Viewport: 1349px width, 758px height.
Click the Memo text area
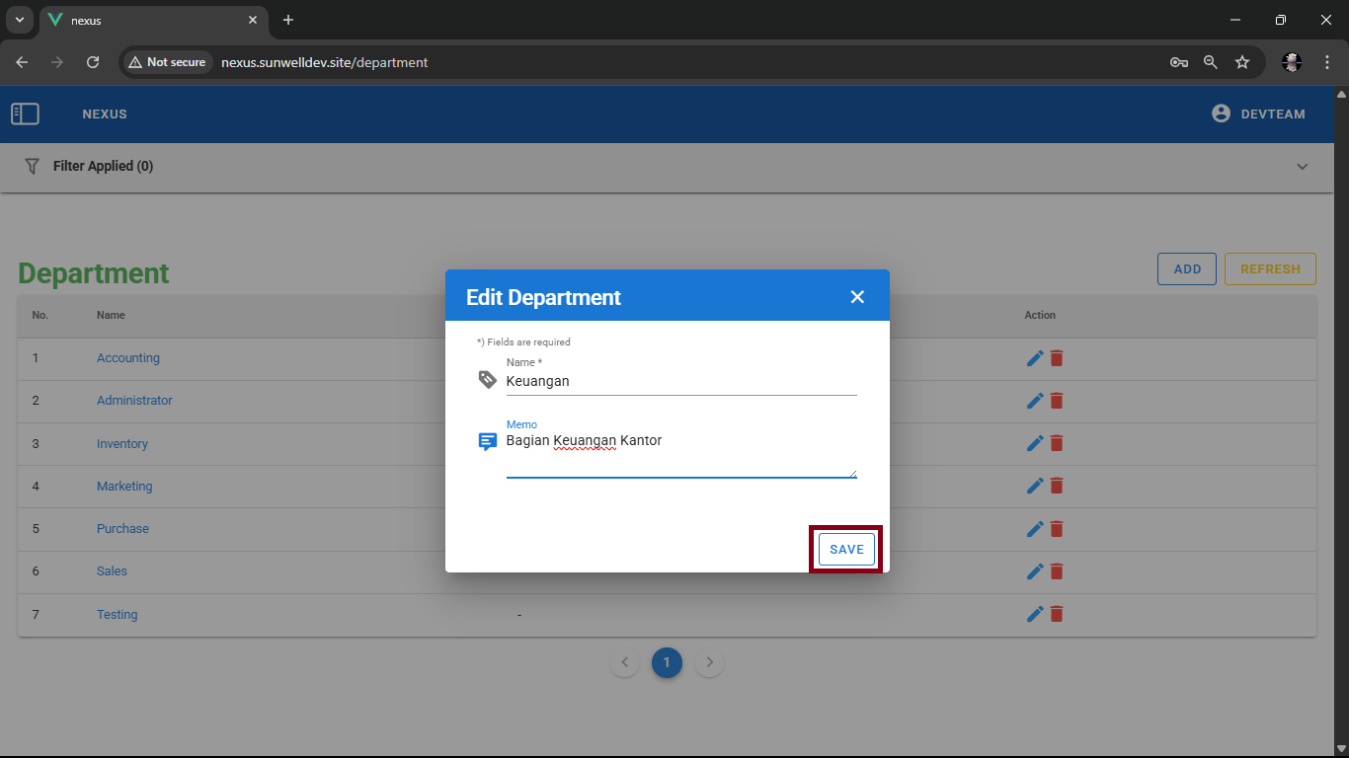[x=680, y=454]
